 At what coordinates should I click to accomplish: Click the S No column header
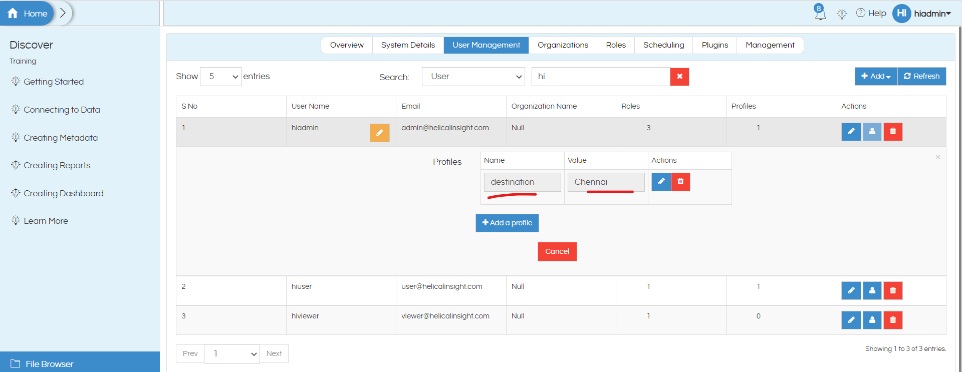point(231,106)
